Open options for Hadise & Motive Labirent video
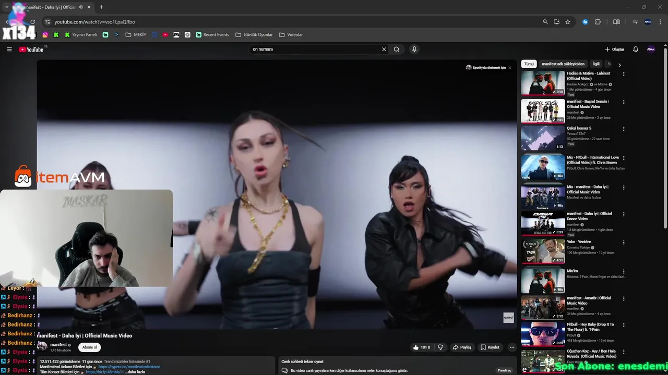Screen dimensions: 668x375 pyautogui.click(x=624, y=74)
